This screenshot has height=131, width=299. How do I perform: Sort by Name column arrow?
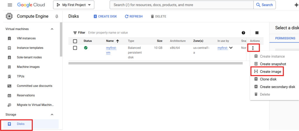point(118,41)
